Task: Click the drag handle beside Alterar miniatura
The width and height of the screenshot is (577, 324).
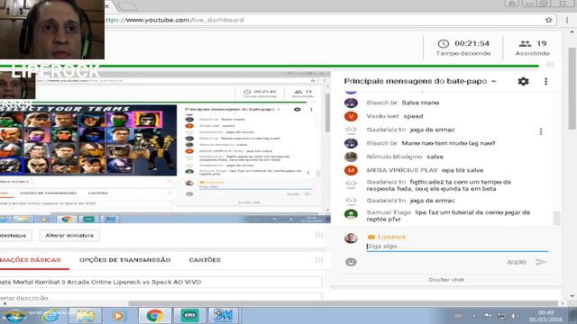Action: (319, 234)
